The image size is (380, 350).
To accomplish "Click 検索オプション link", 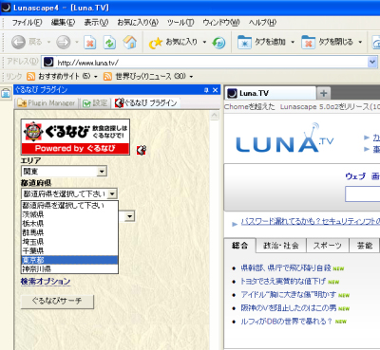I will 46,282.
